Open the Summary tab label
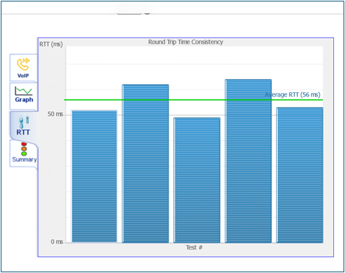Viewport: 345px width, 273px height. [24, 159]
